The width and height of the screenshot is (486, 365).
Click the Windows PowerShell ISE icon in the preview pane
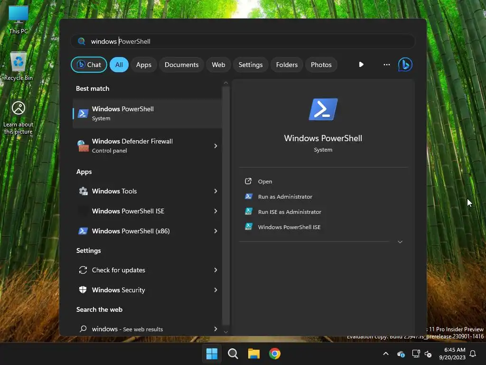click(x=249, y=227)
